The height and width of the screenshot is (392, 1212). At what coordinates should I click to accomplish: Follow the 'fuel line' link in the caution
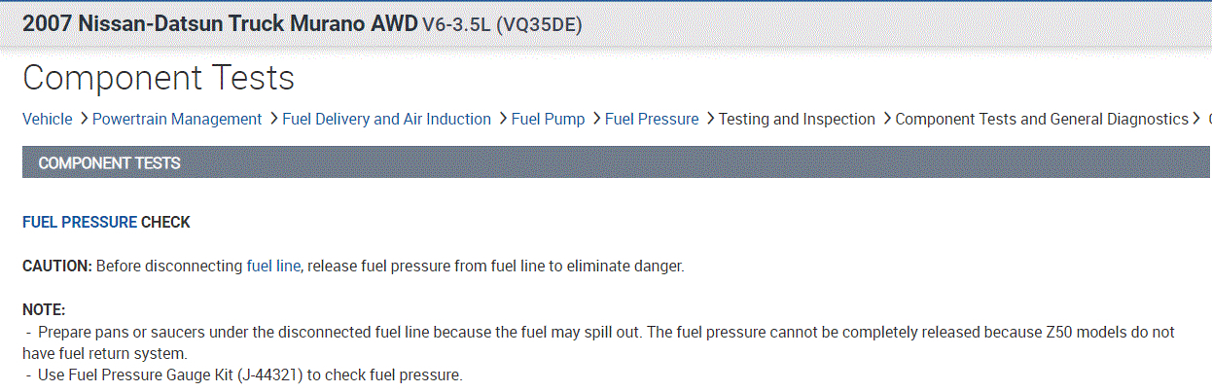273,266
